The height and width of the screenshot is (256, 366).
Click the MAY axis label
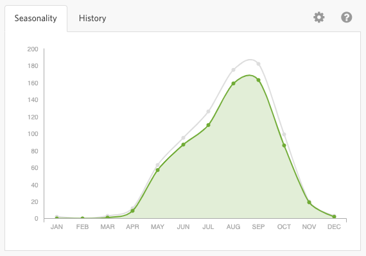[157, 226]
